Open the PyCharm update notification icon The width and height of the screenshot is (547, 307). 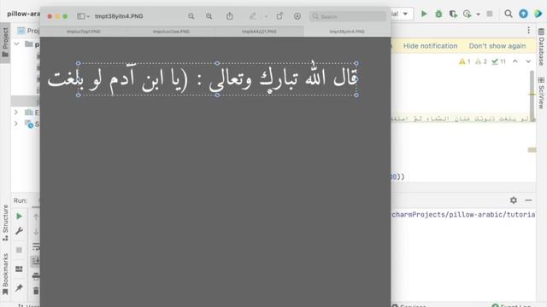523,14
